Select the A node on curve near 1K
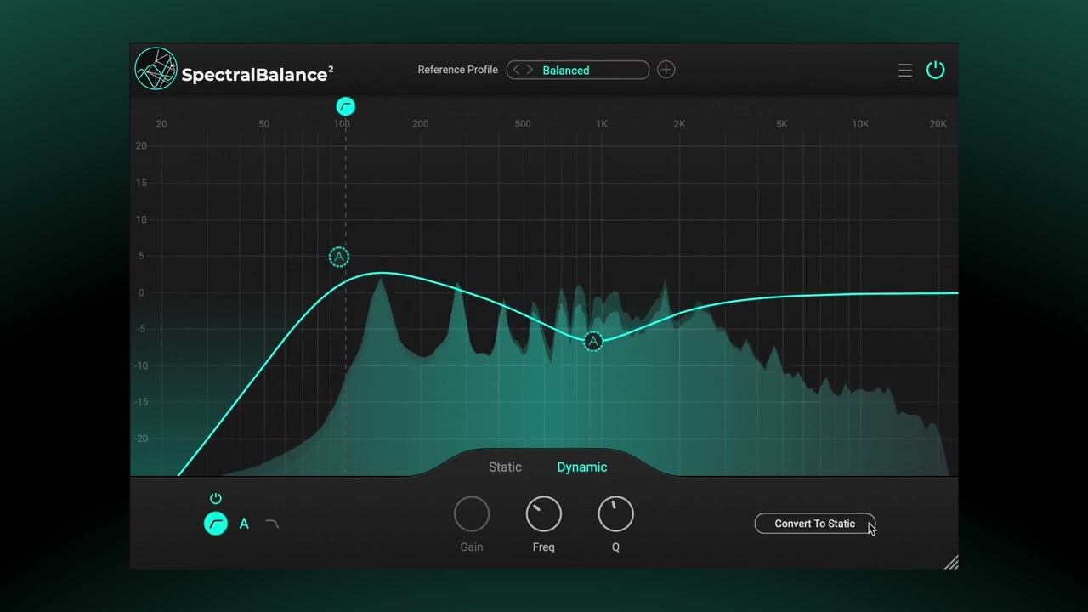 coord(593,342)
